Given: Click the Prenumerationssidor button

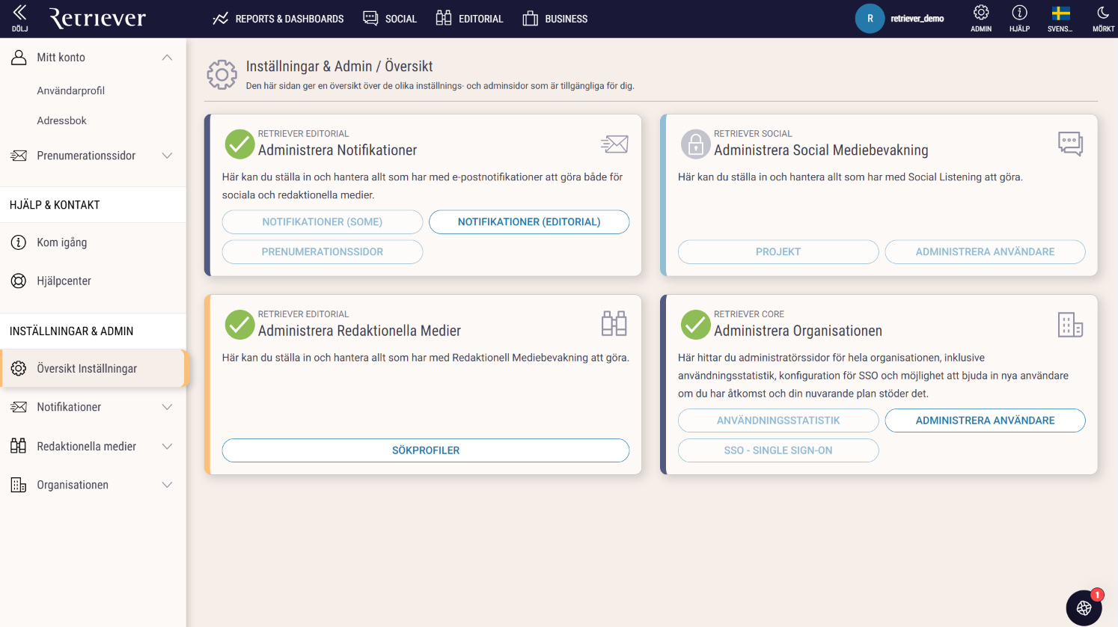Looking at the screenshot, I should [x=323, y=252].
